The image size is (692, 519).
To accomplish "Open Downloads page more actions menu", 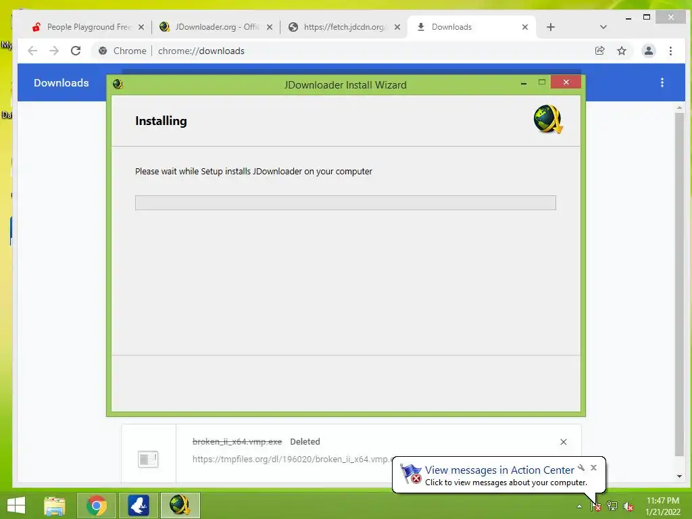I will click(662, 82).
